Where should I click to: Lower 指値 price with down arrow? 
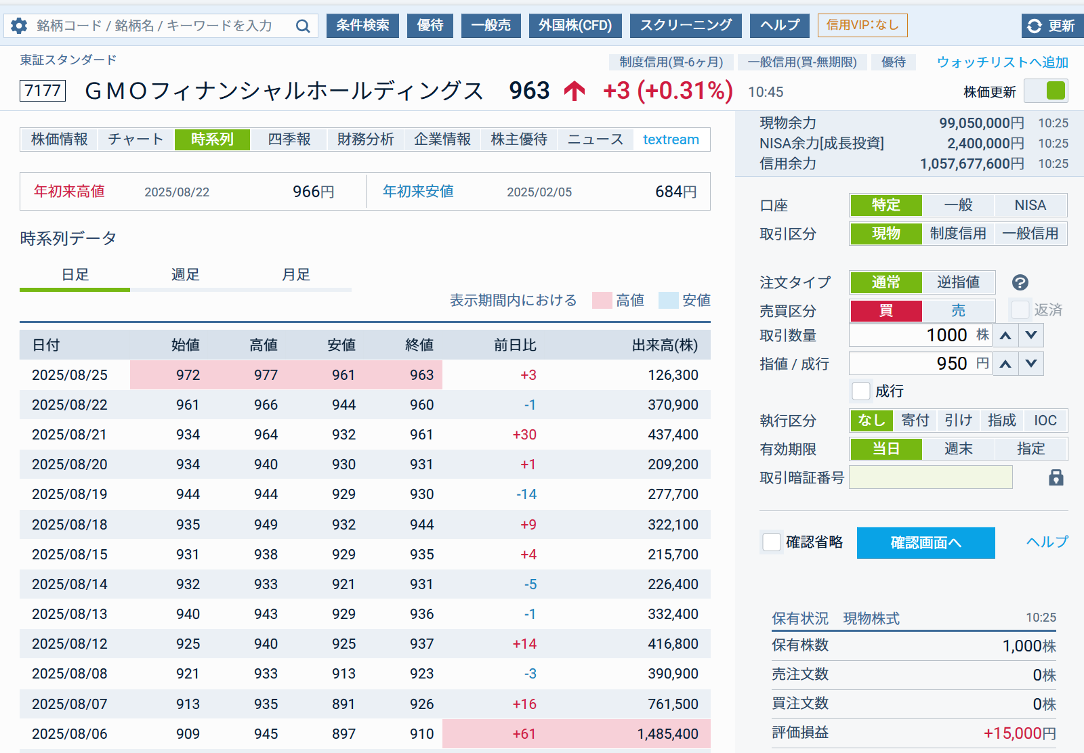[1031, 364]
